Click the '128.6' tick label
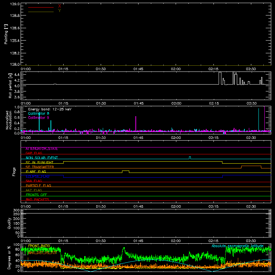275x275 pixels. pos(15,28)
